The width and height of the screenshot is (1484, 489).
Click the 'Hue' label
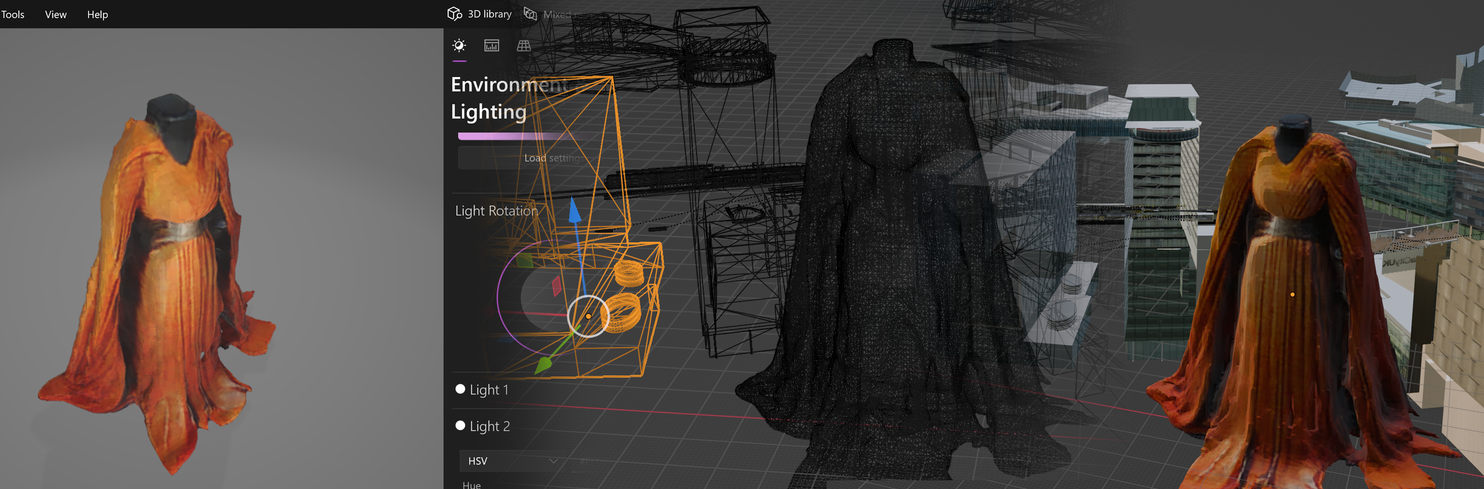pyautogui.click(x=472, y=485)
